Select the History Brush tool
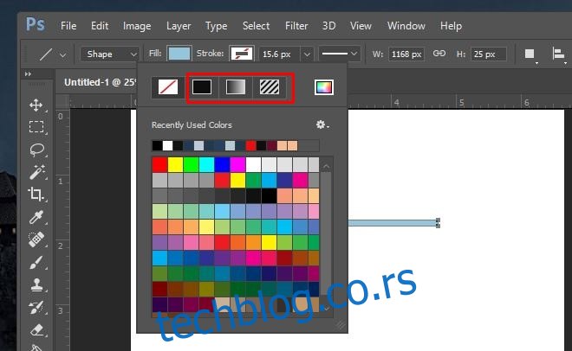 coord(36,308)
